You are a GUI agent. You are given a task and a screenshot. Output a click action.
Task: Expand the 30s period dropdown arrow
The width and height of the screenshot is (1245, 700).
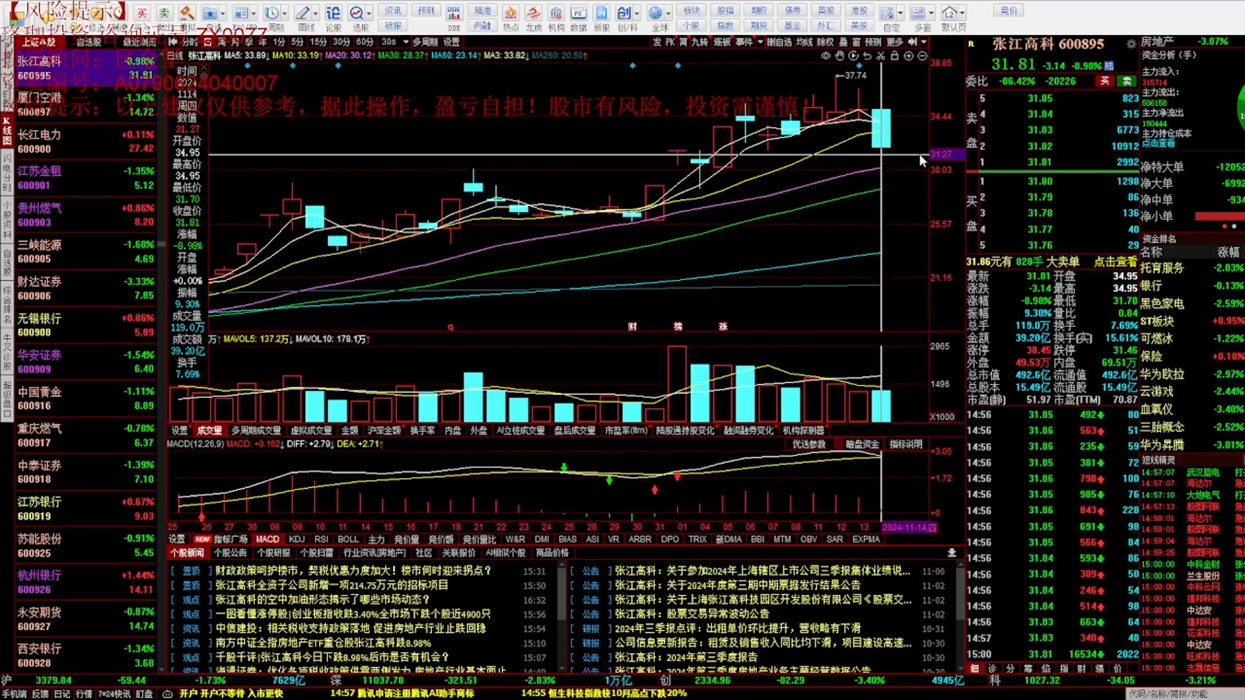click(406, 42)
